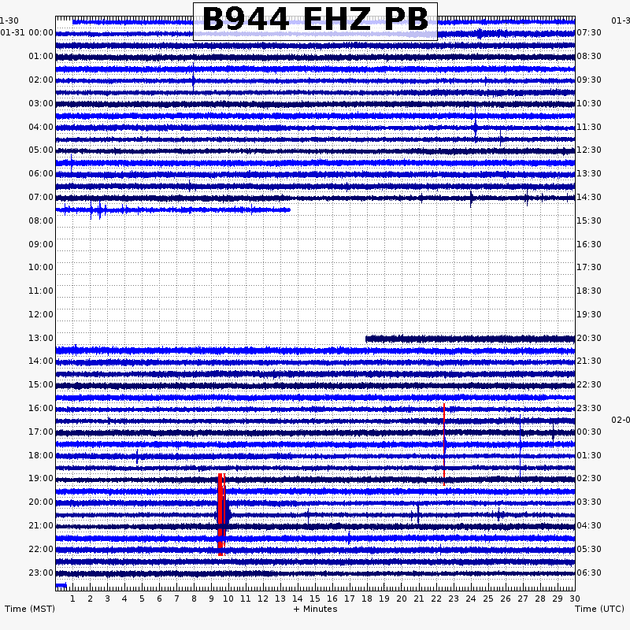Click minute 5 on the bottom axis
Viewport: 630px width, 630px height.
click(x=142, y=598)
